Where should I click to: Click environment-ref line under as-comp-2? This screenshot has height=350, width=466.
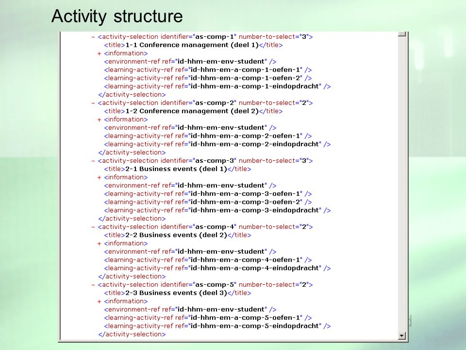190,128
